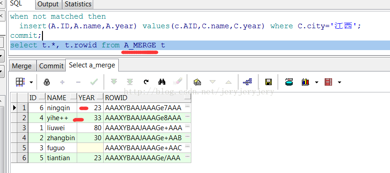Switch to single record view icon
Screen dimensions: 390x173
(x=197, y=82)
